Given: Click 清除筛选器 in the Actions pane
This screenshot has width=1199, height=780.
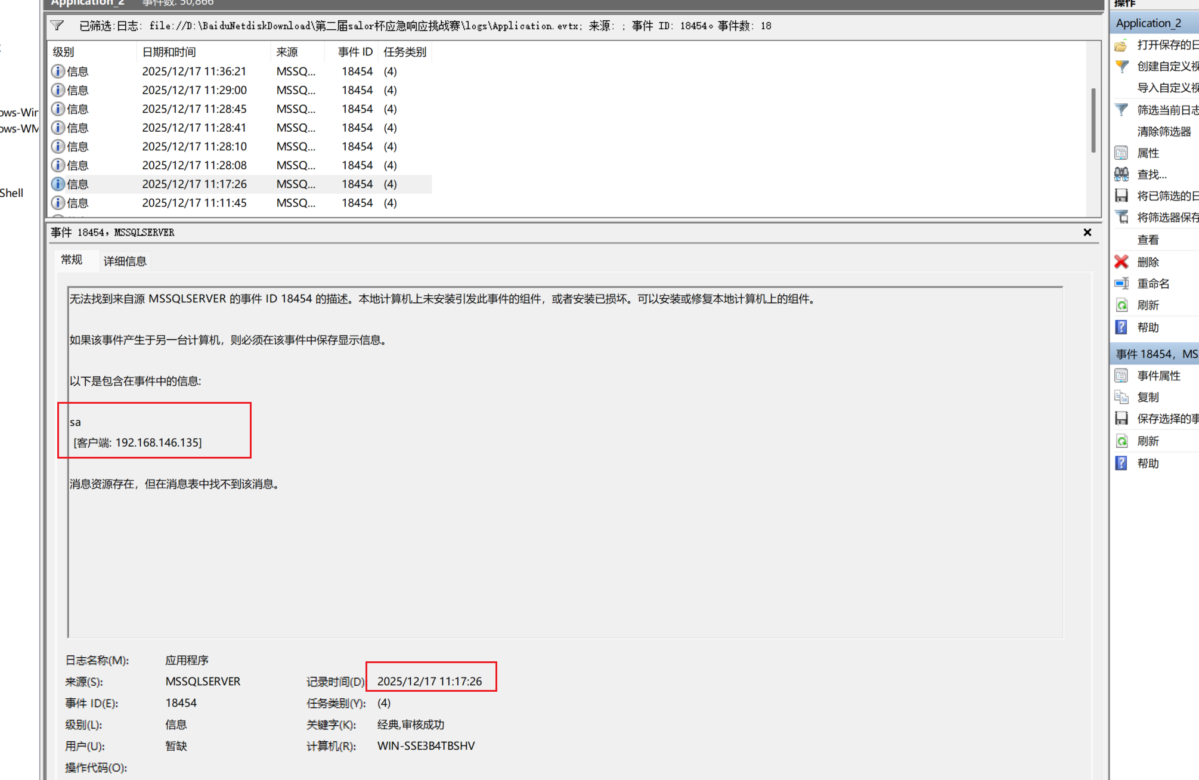Looking at the screenshot, I should (1163, 132).
